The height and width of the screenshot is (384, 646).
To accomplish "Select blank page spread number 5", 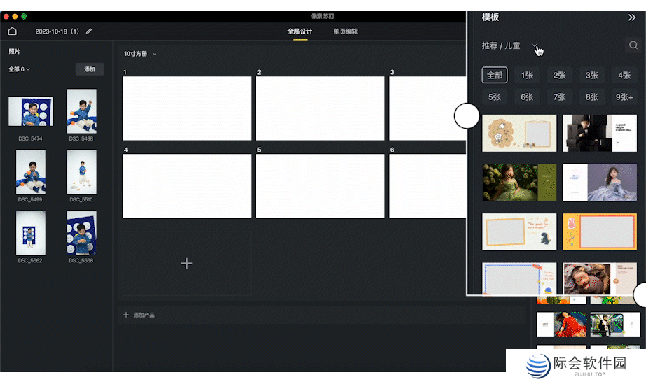I will click(x=319, y=186).
